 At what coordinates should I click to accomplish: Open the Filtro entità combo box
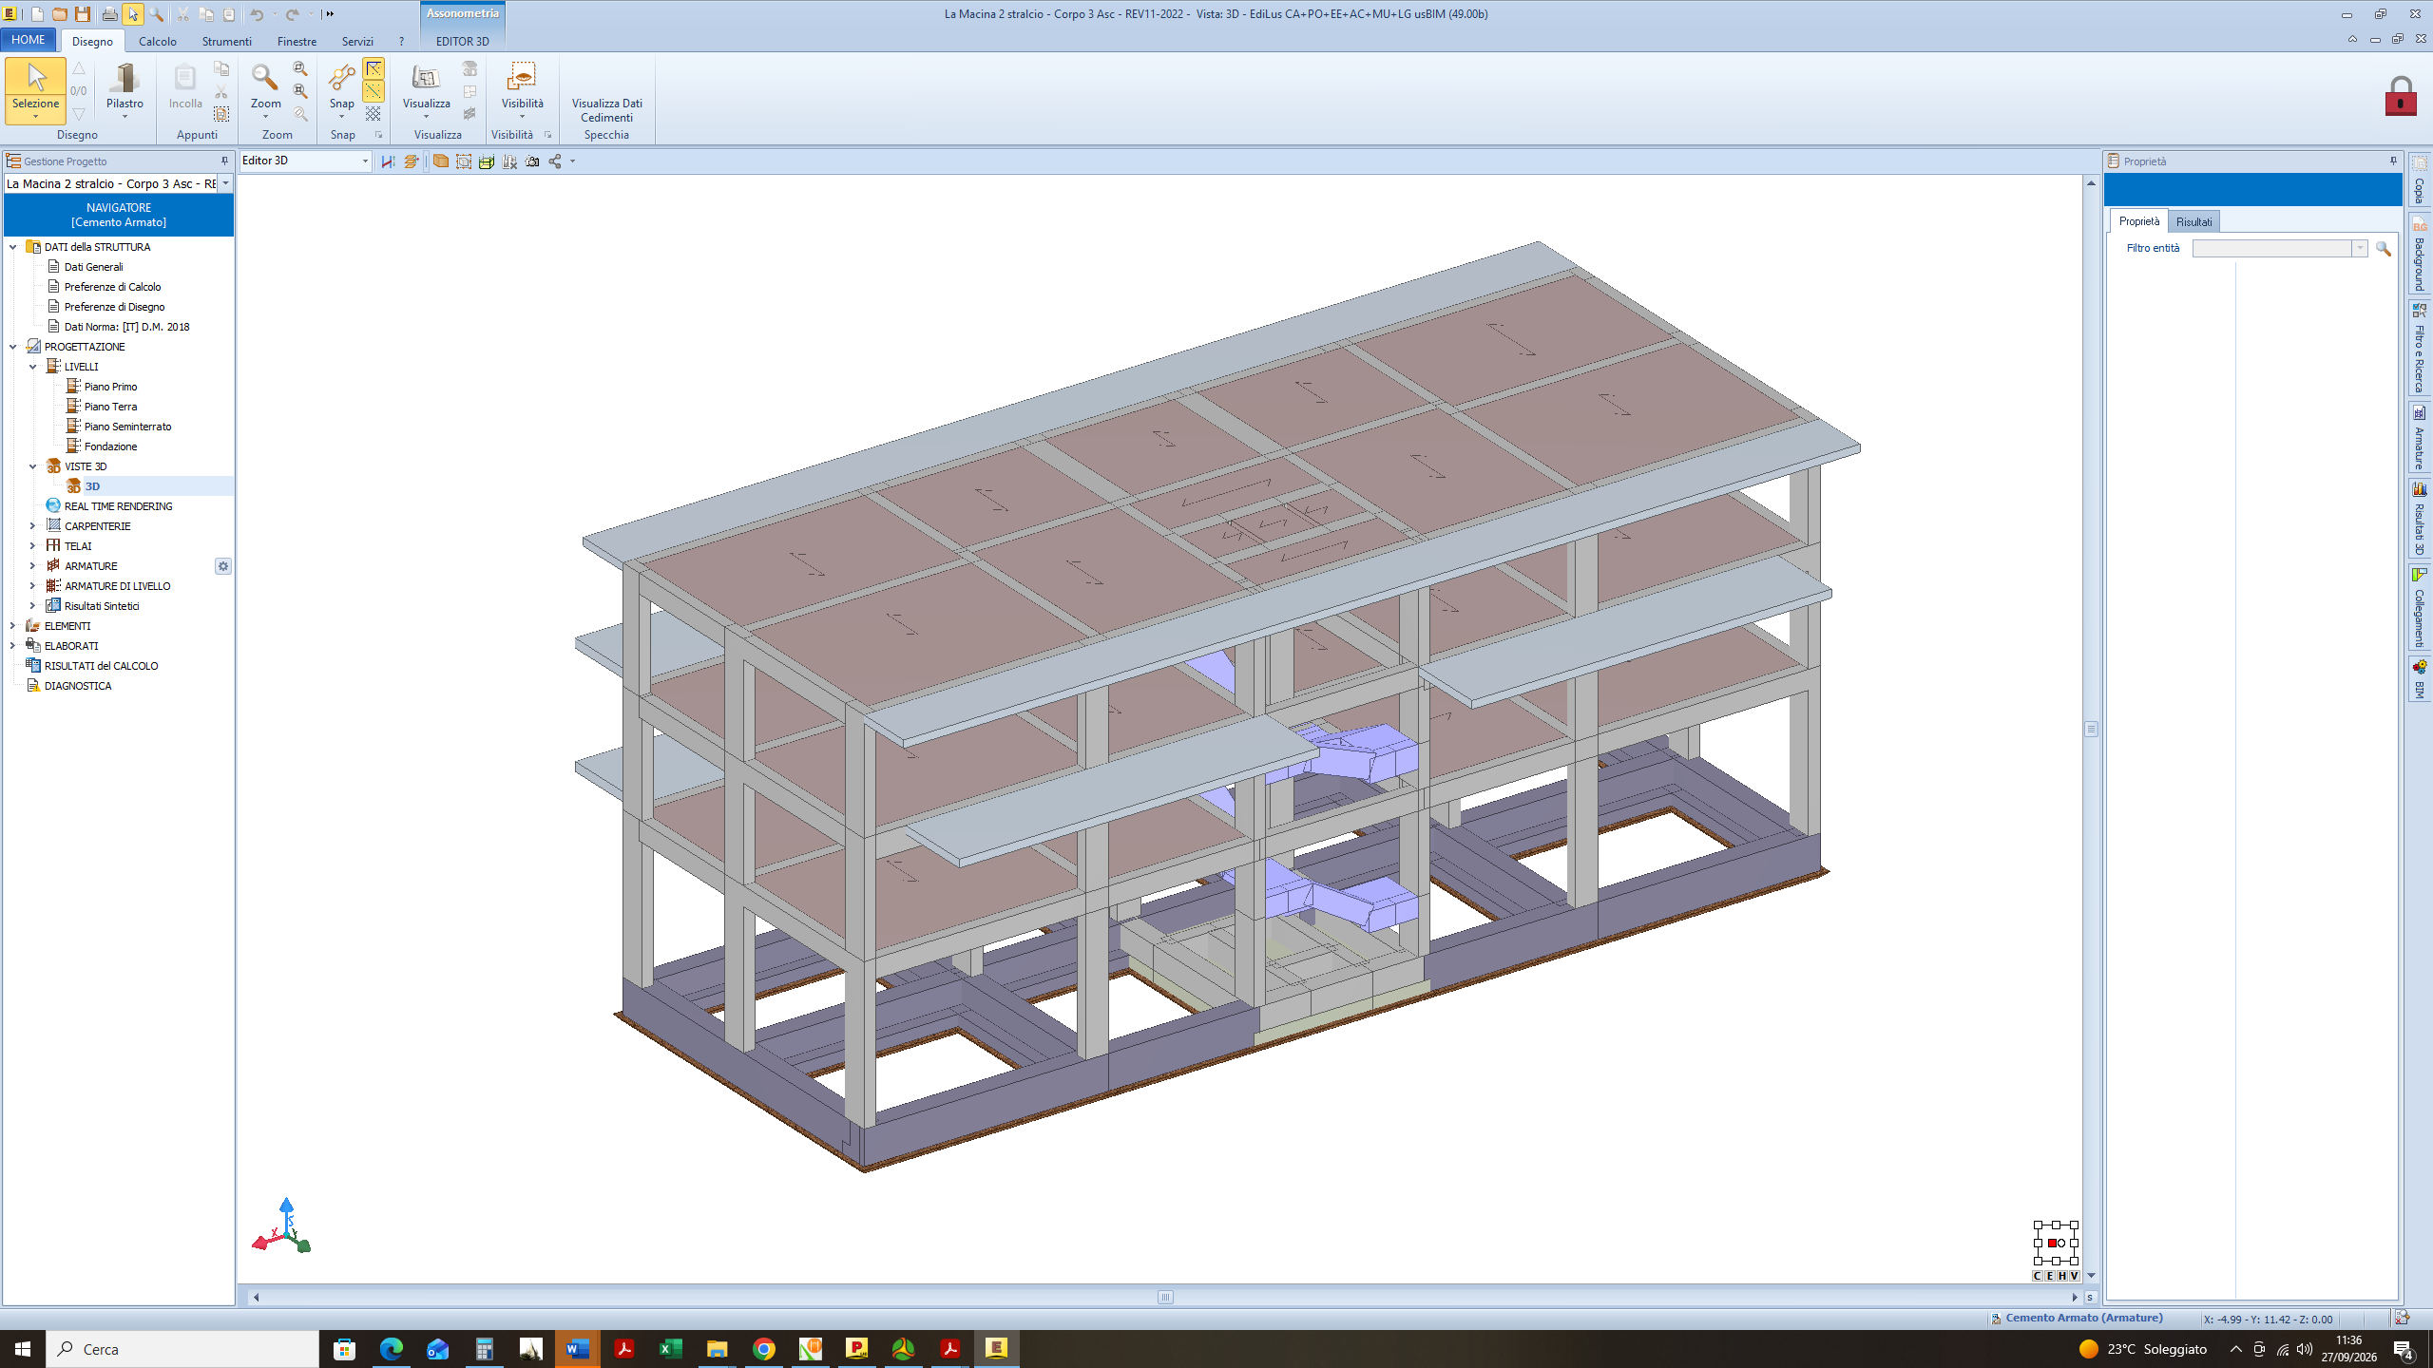(2280, 248)
